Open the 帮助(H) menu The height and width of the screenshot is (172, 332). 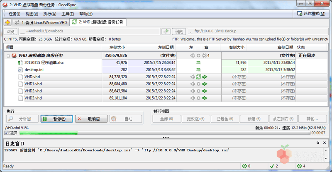(86, 14)
